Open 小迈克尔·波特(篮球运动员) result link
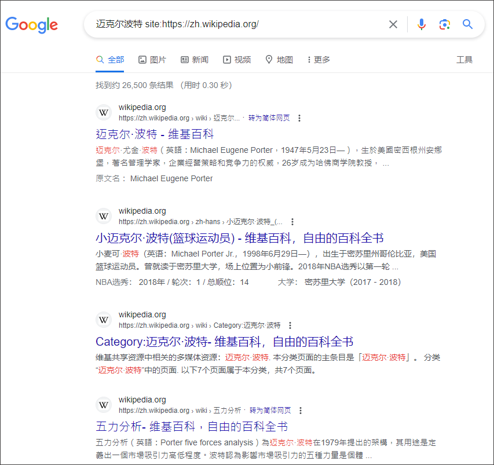The width and height of the screenshot is (494, 465). tap(239, 238)
